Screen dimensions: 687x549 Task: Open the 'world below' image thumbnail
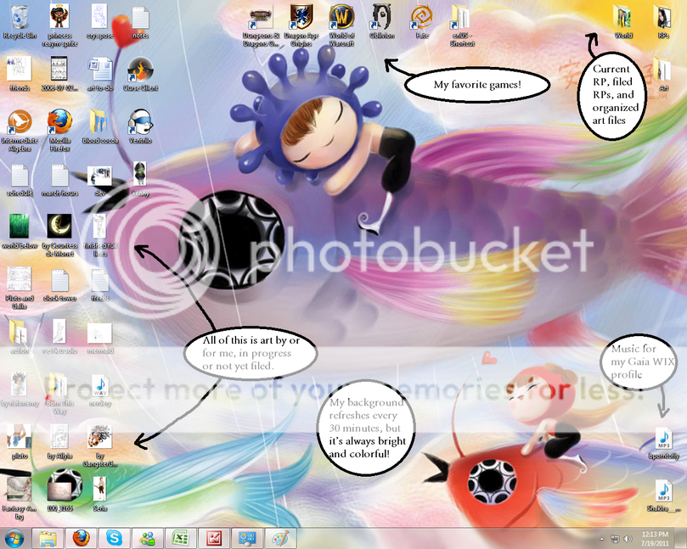tap(19, 227)
